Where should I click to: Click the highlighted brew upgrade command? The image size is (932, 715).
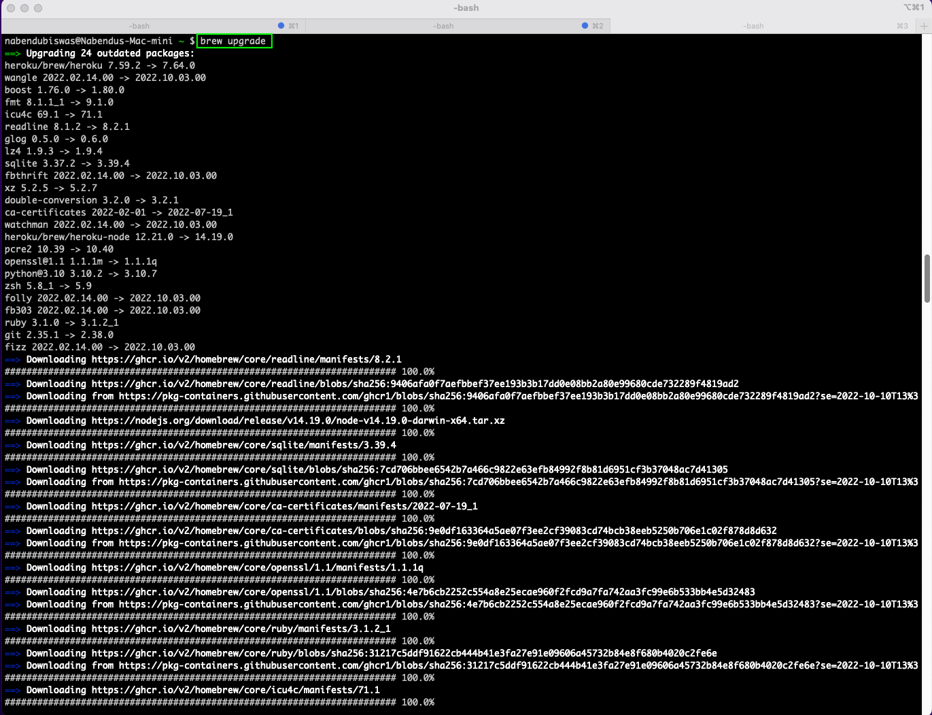point(234,41)
